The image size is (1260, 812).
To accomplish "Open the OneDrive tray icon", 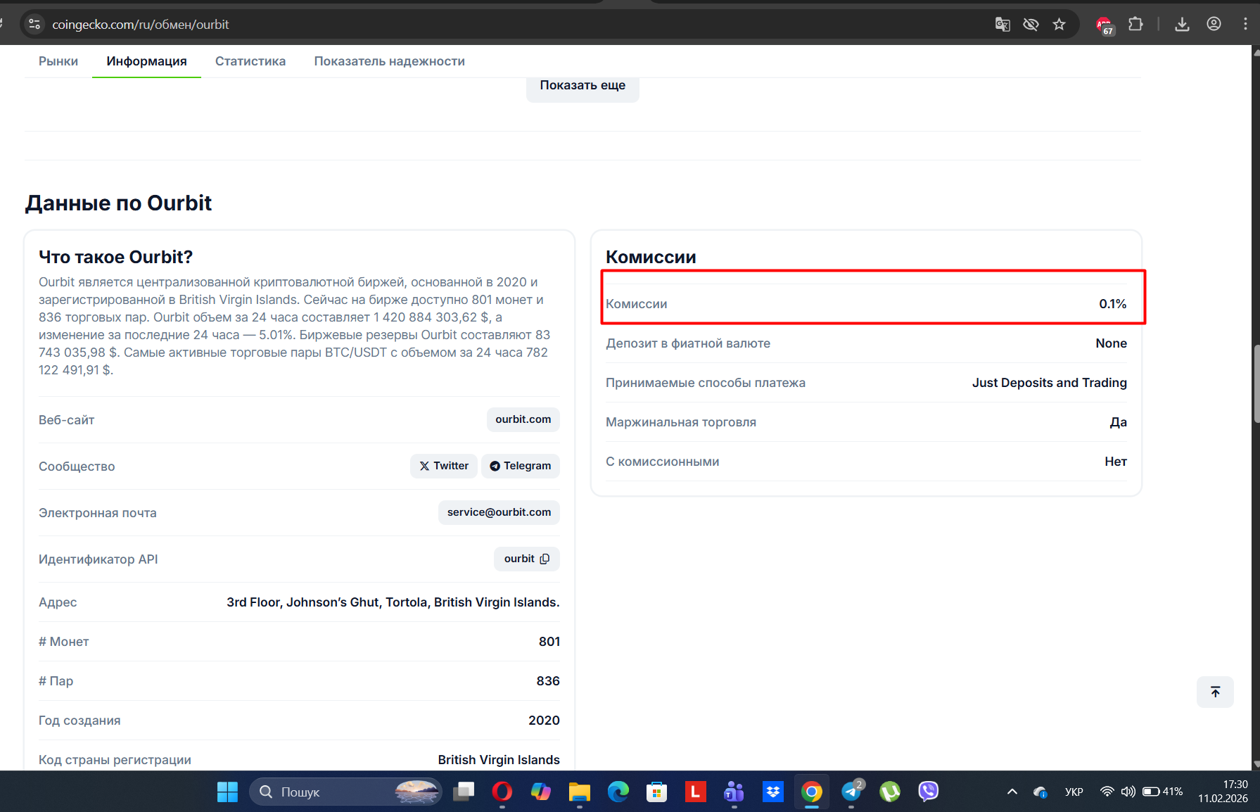I will coord(1041,792).
